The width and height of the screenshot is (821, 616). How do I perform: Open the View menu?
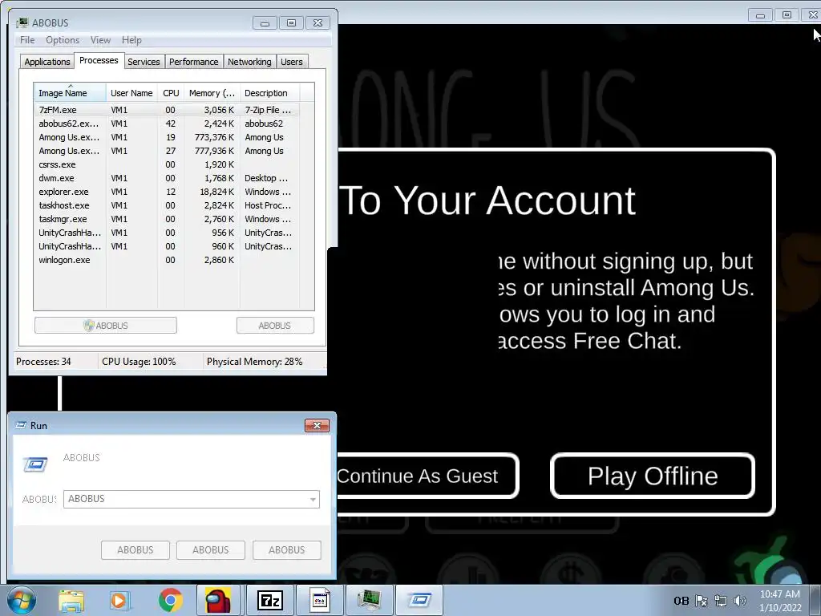(100, 40)
